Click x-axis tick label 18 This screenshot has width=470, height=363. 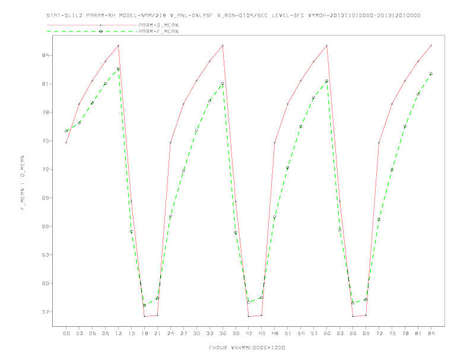pyautogui.click(x=144, y=333)
